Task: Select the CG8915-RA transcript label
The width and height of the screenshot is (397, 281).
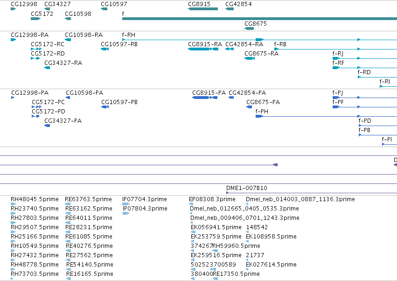Action: pos(205,44)
